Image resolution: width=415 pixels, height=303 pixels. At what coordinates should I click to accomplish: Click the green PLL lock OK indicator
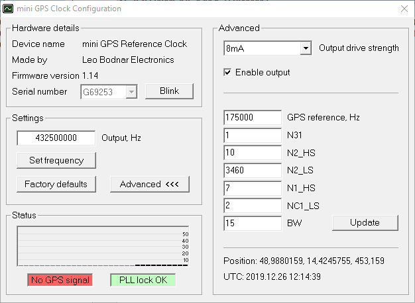click(x=143, y=280)
